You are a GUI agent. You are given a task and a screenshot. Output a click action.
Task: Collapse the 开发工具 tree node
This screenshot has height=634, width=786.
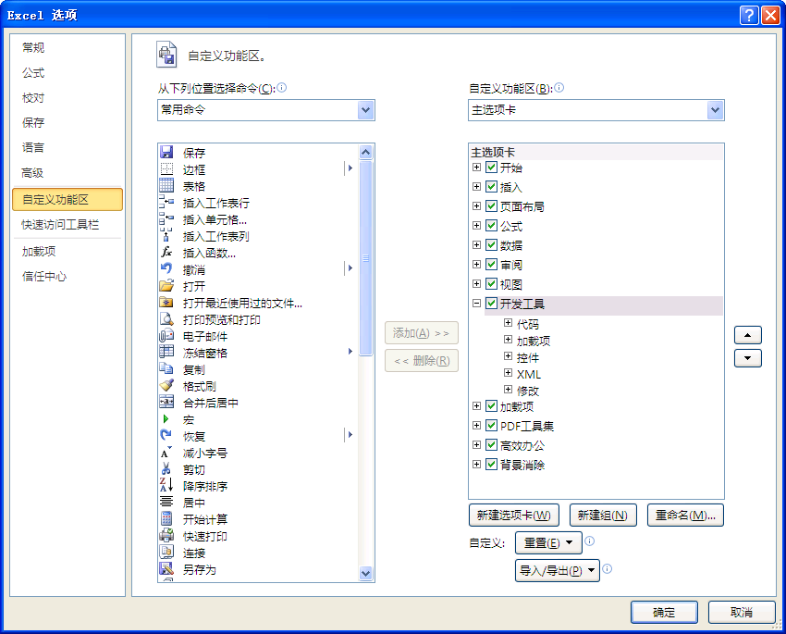tap(477, 303)
